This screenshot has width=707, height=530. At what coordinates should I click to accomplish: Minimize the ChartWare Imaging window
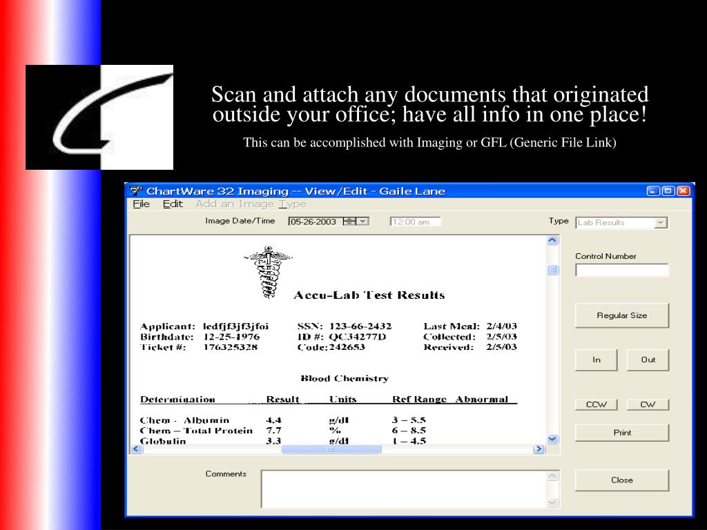(x=653, y=190)
